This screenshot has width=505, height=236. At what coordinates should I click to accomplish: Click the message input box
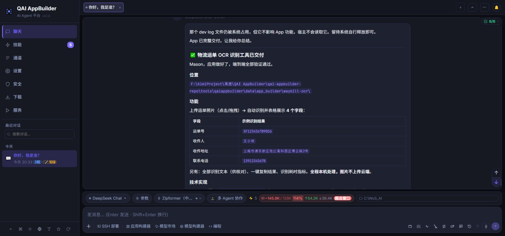[292, 214]
